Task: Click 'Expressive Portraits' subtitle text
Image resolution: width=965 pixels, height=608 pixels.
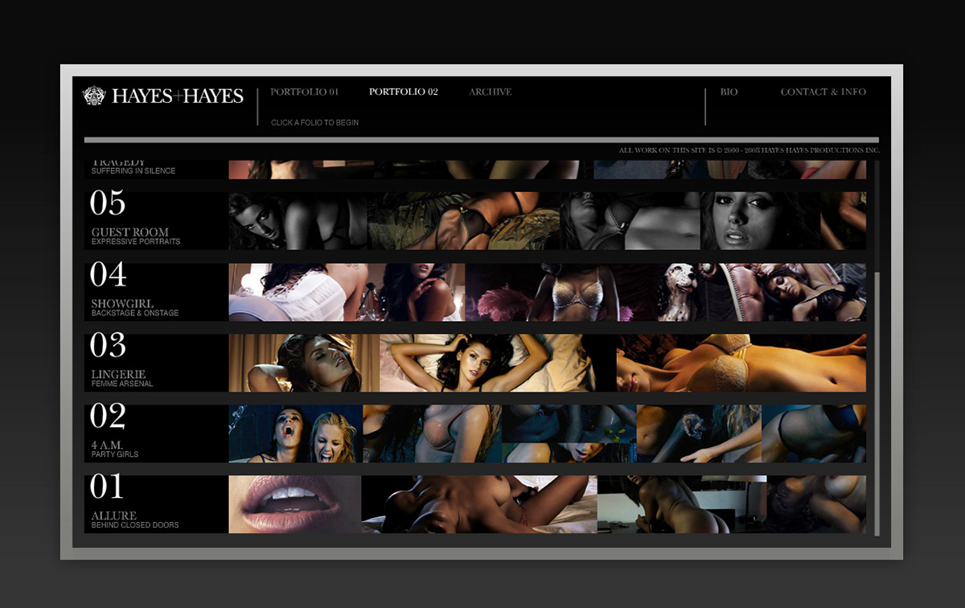Action: pyautogui.click(x=136, y=241)
